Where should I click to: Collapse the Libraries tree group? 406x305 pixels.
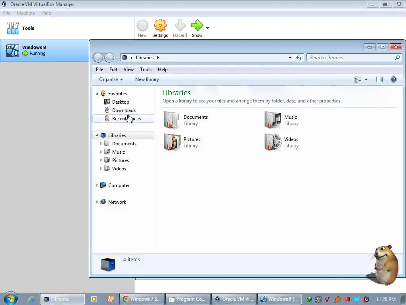[97, 135]
